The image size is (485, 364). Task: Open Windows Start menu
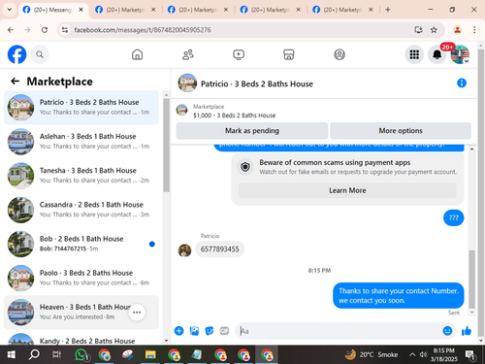click(x=12, y=354)
